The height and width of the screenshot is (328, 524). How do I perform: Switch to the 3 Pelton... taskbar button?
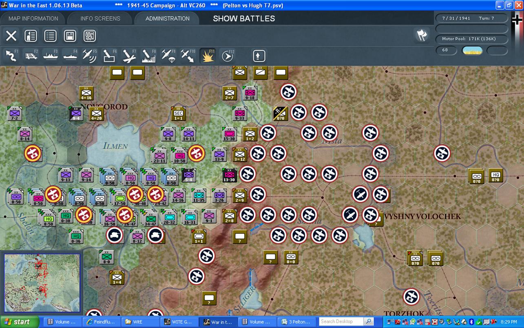[297, 322]
